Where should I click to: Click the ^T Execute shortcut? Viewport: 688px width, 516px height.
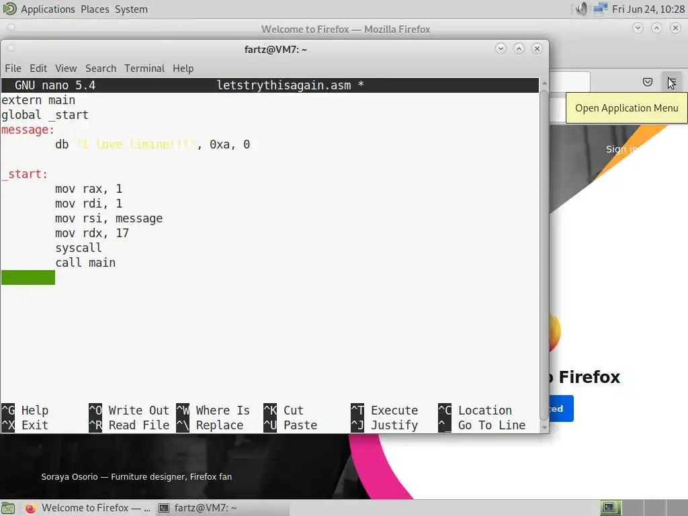click(384, 411)
